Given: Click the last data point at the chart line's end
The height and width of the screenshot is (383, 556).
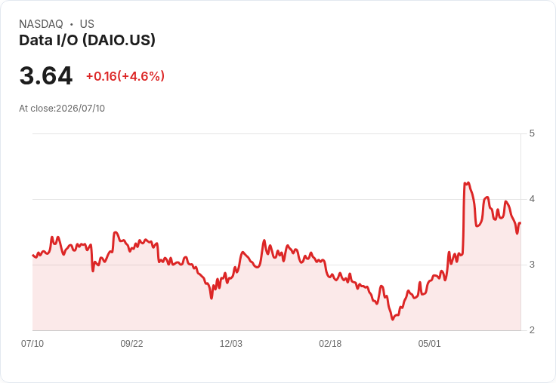Looking at the screenshot, I should [520, 223].
